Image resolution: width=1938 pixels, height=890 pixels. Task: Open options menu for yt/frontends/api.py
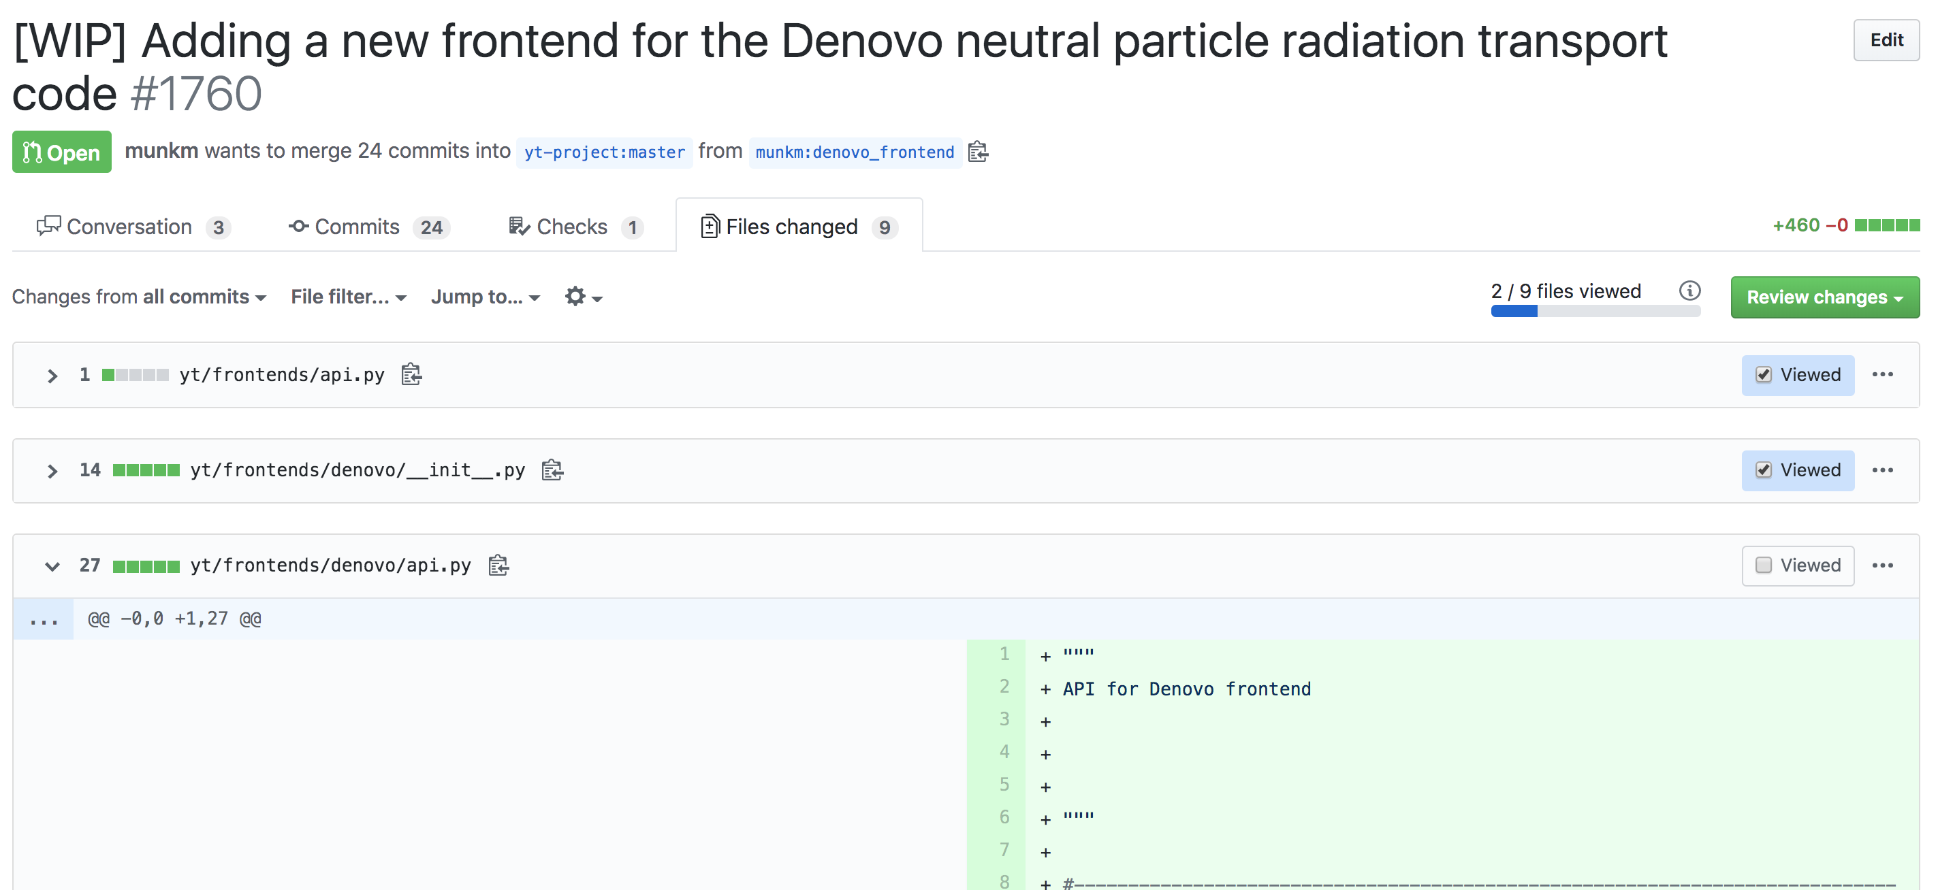pyautogui.click(x=1882, y=374)
